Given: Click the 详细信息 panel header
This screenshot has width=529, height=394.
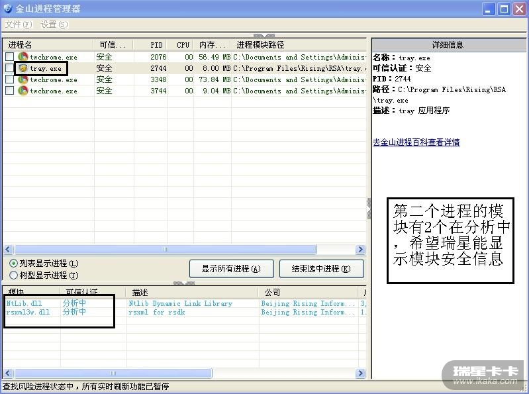Looking at the screenshot, I should (x=449, y=45).
